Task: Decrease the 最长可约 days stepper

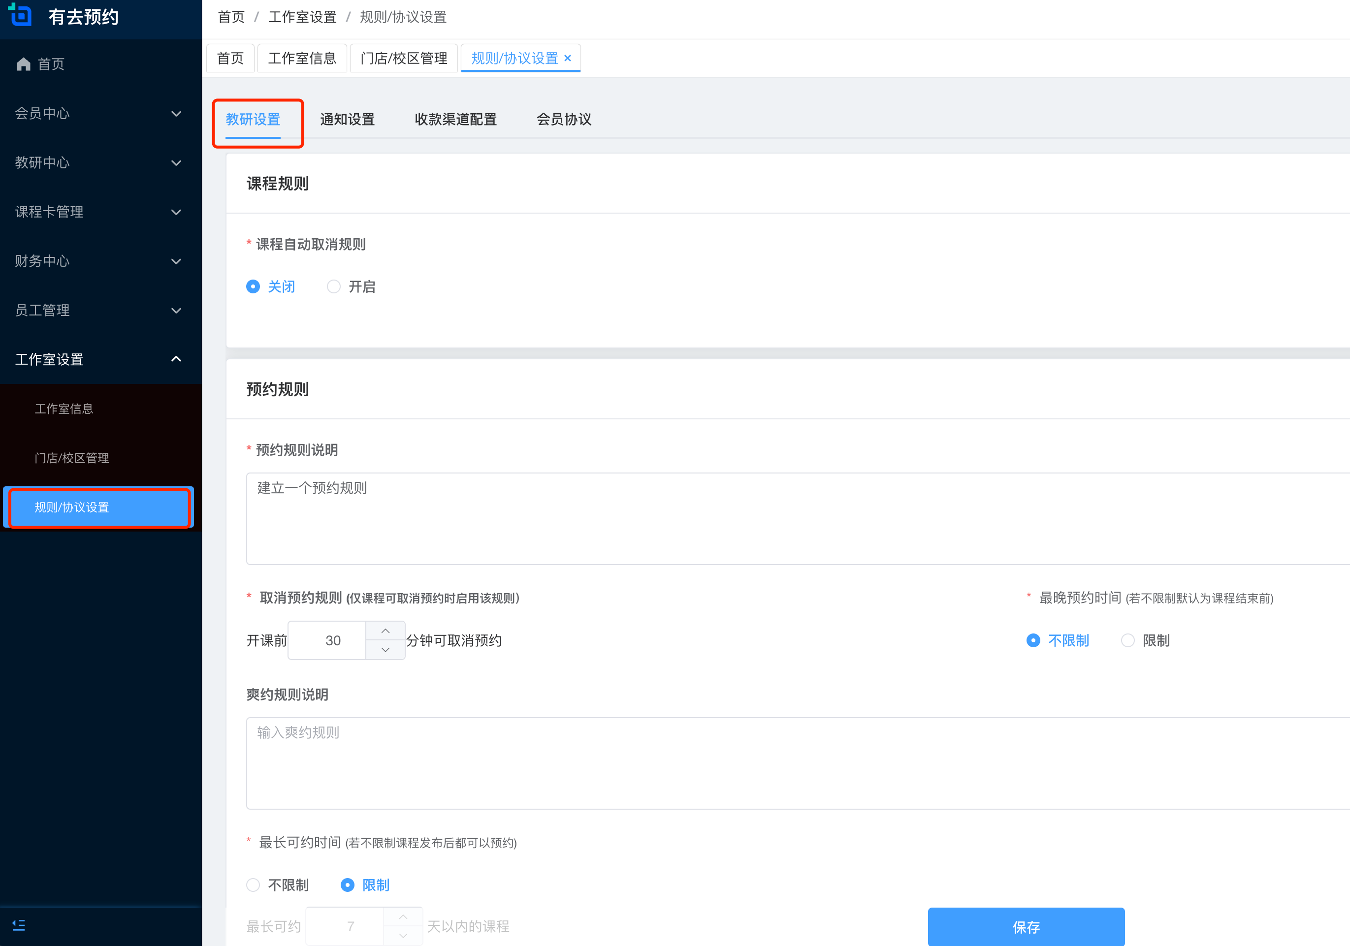Action: coord(403,935)
